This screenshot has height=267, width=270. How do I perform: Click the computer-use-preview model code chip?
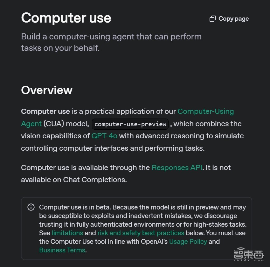pos(130,124)
